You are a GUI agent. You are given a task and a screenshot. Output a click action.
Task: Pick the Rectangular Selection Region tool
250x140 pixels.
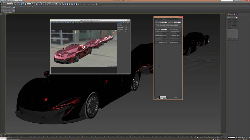click(17, 4)
